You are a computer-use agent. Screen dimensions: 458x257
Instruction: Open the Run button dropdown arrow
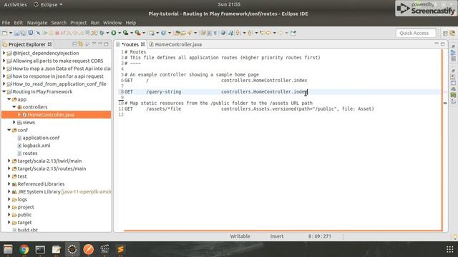(120, 33)
